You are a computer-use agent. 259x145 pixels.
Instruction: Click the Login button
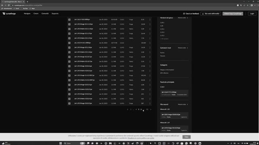tap(252, 14)
